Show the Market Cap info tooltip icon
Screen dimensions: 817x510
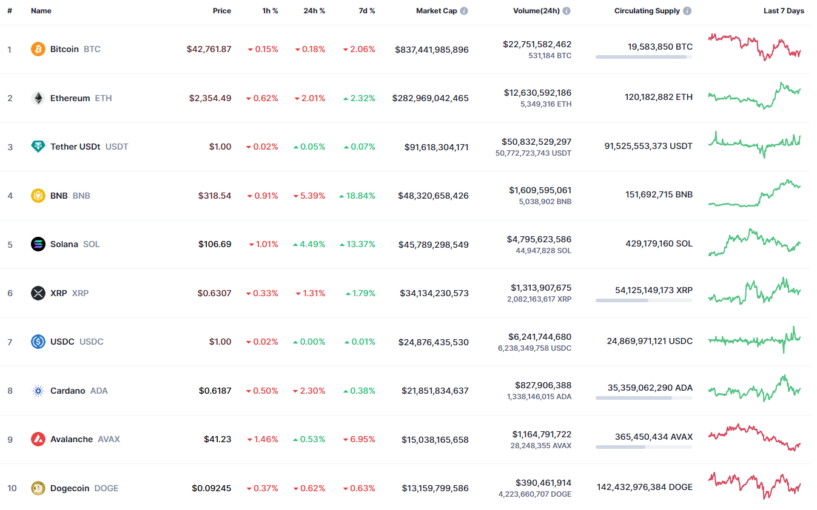pos(464,11)
